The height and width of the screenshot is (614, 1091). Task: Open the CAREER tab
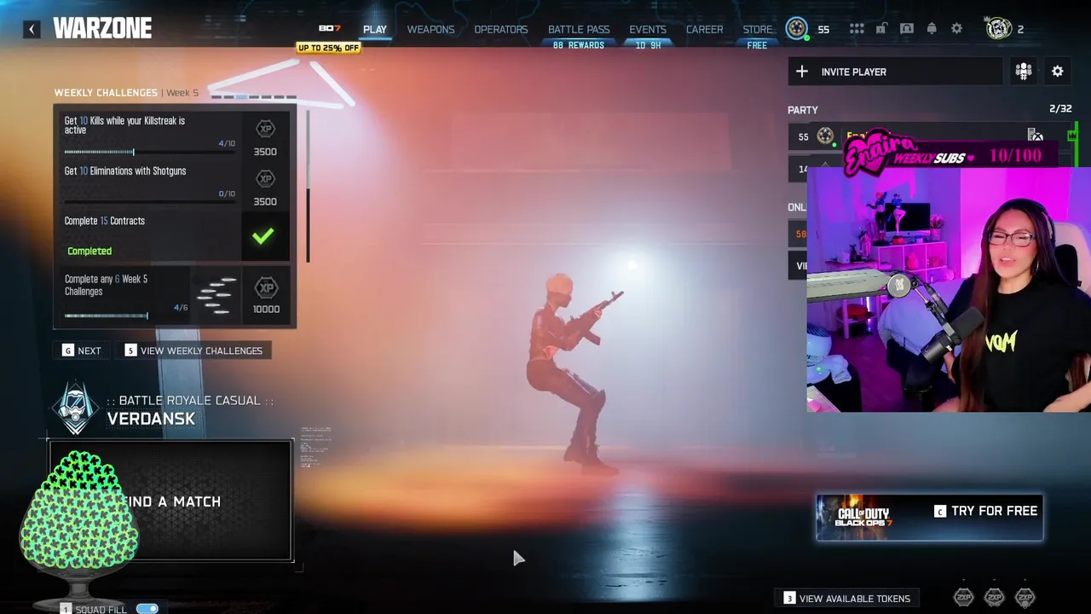tap(705, 29)
